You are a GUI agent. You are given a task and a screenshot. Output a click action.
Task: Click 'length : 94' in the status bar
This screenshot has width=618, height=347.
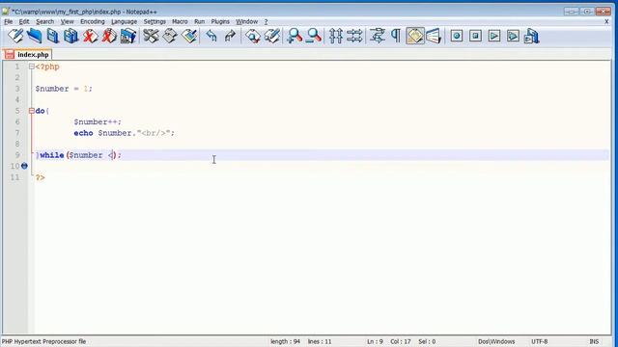(285, 341)
